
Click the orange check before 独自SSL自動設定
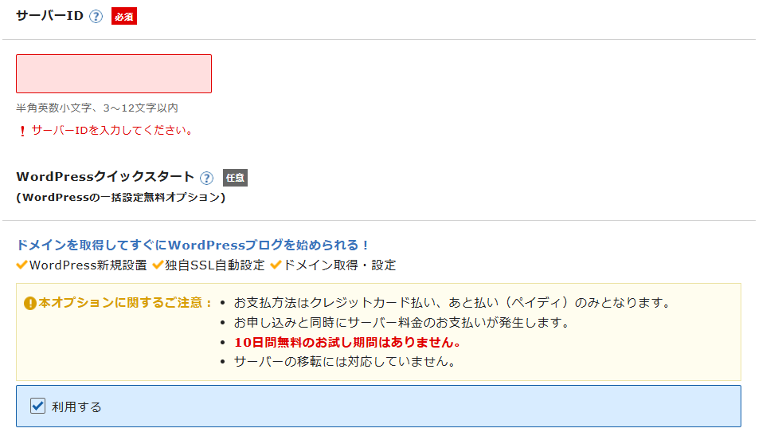pos(158,265)
